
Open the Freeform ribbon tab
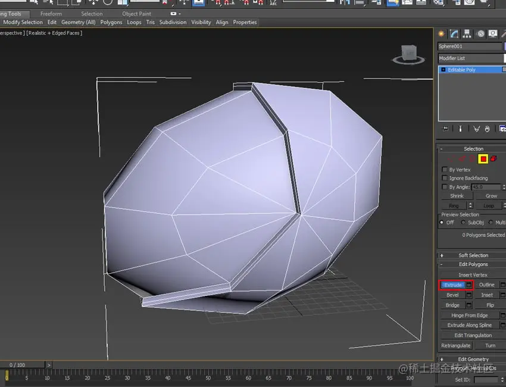pyautogui.click(x=51, y=14)
